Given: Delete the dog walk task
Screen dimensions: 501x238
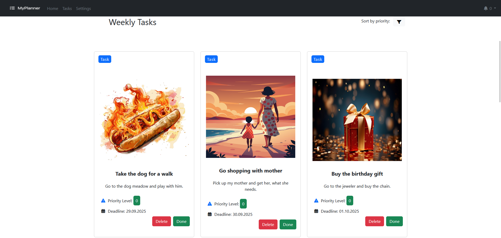Looking at the screenshot, I should point(161,221).
